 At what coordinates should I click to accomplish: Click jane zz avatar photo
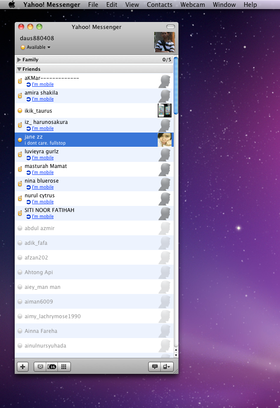(165, 140)
